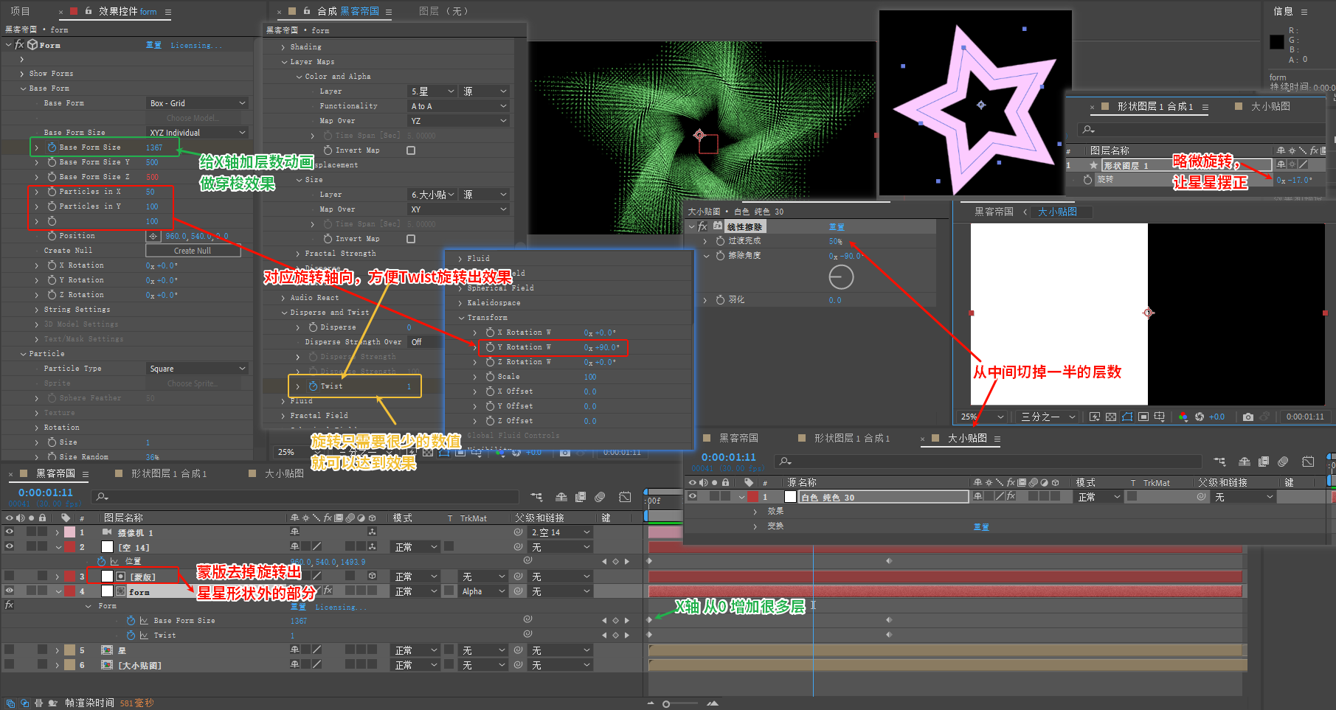Click the Base Form Size Y stopwatch
1336x710 pixels.
[52, 162]
